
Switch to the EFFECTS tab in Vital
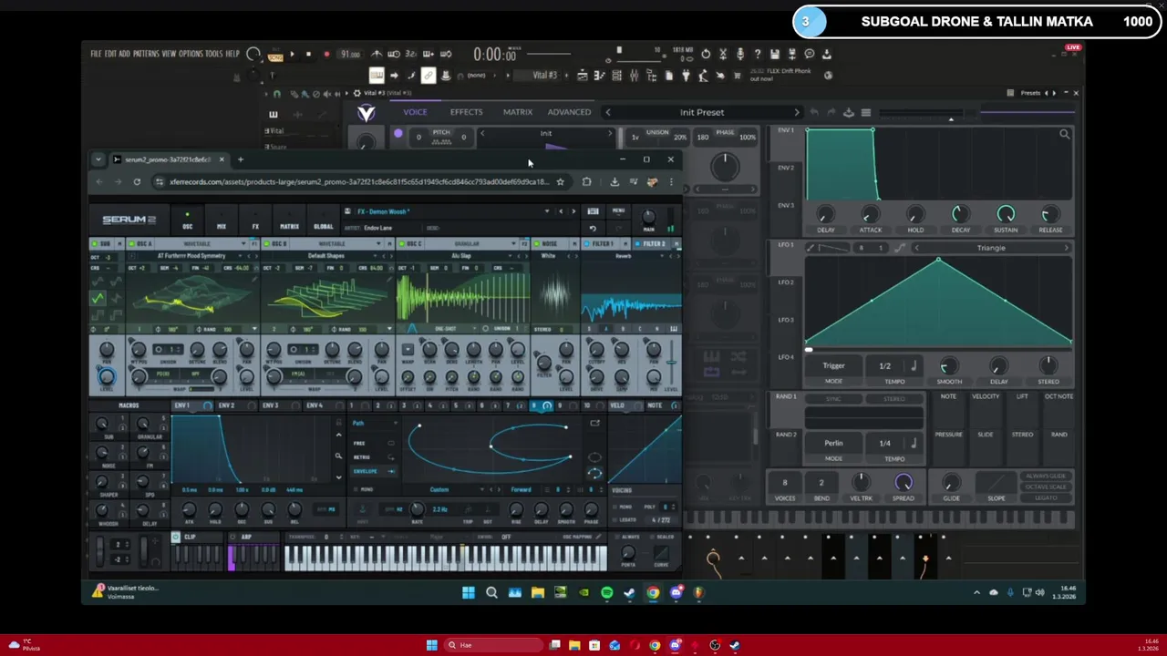coord(466,112)
